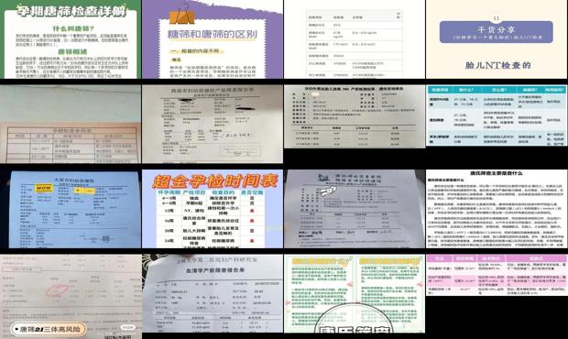This screenshot has height=339, width=568.
Task: Click the 什么叫唐筛? heading
Action: point(73,28)
